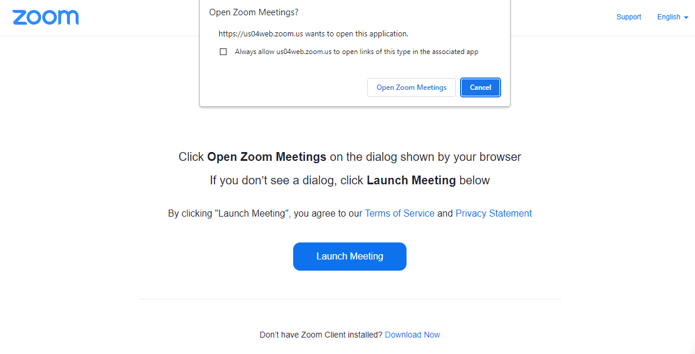Click the Download Now link
Image resolution: width=695 pixels, height=354 pixels.
point(412,335)
